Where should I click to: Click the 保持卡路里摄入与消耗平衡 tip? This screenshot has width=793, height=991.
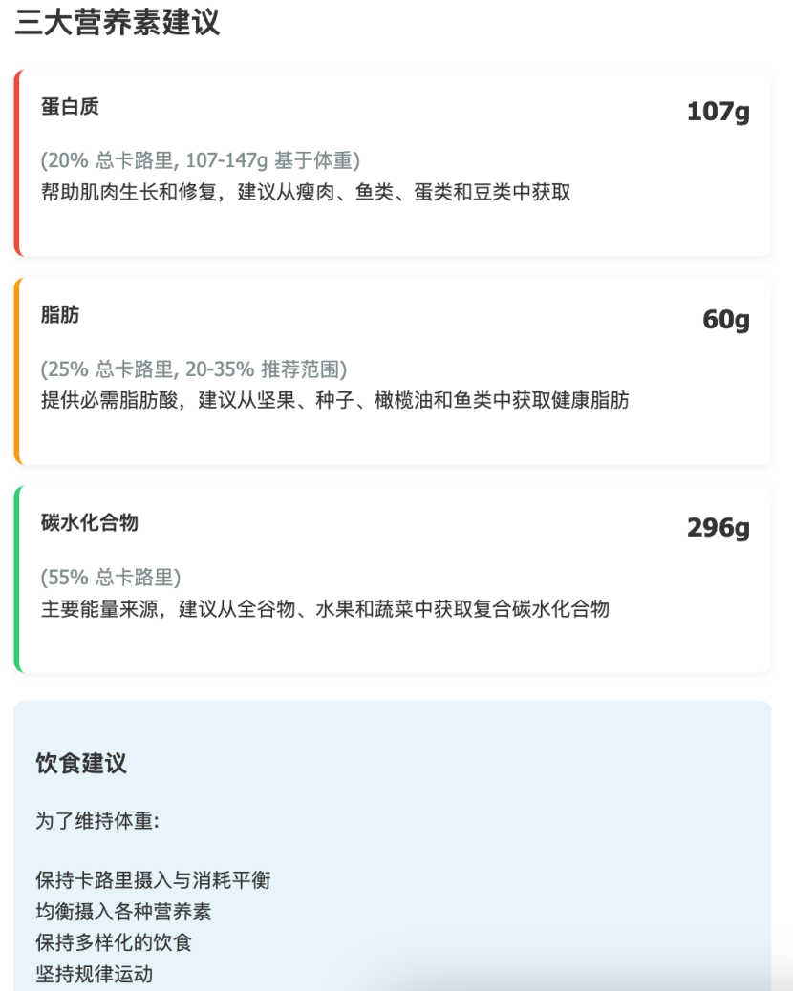pyautogui.click(x=153, y=879)
